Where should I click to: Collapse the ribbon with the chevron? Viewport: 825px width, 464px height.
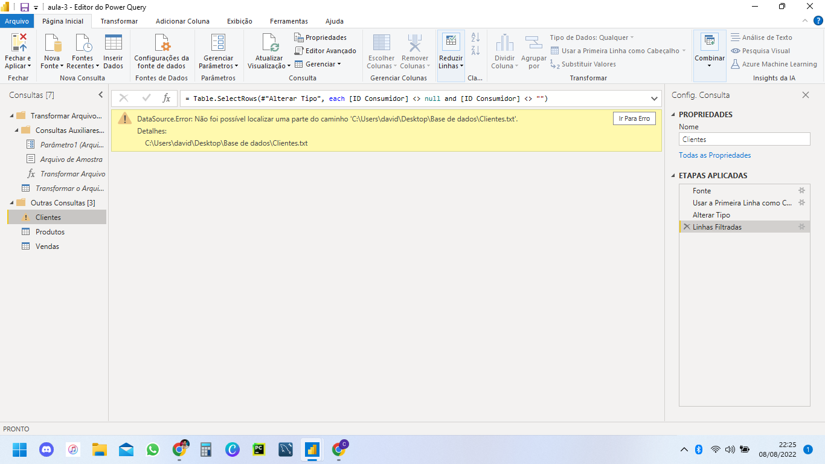[805, 21]
